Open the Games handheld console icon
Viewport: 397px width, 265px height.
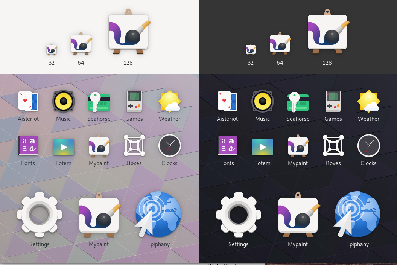tap(134, 101)
